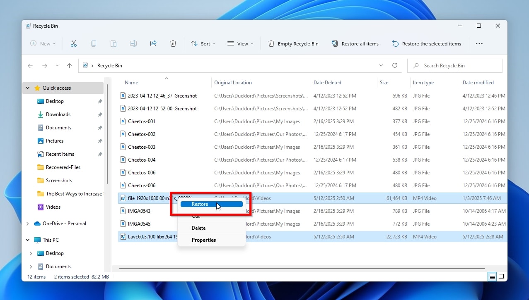Click the Lavc60.3.100 video file icon
Image resolution: width=529 pixels, height=300 pixels.
pyautogui.click(x=123, y=236)
